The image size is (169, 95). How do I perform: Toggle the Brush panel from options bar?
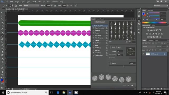(x=16, y=6)
